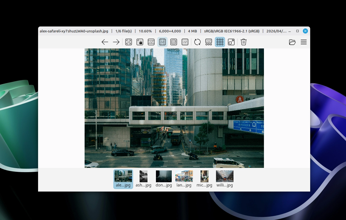View next image with right arrow

pos(116,42)
